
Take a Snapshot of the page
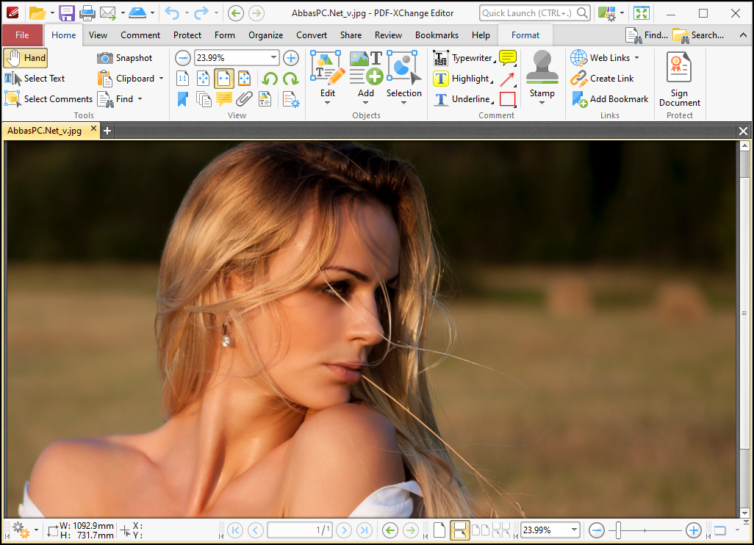click(x=124, y=58)
